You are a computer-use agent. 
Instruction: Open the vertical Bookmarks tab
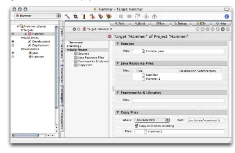click(62, 73)
